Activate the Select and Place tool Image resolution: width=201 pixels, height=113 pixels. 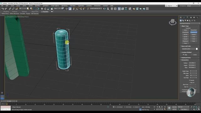coord(52,9)
